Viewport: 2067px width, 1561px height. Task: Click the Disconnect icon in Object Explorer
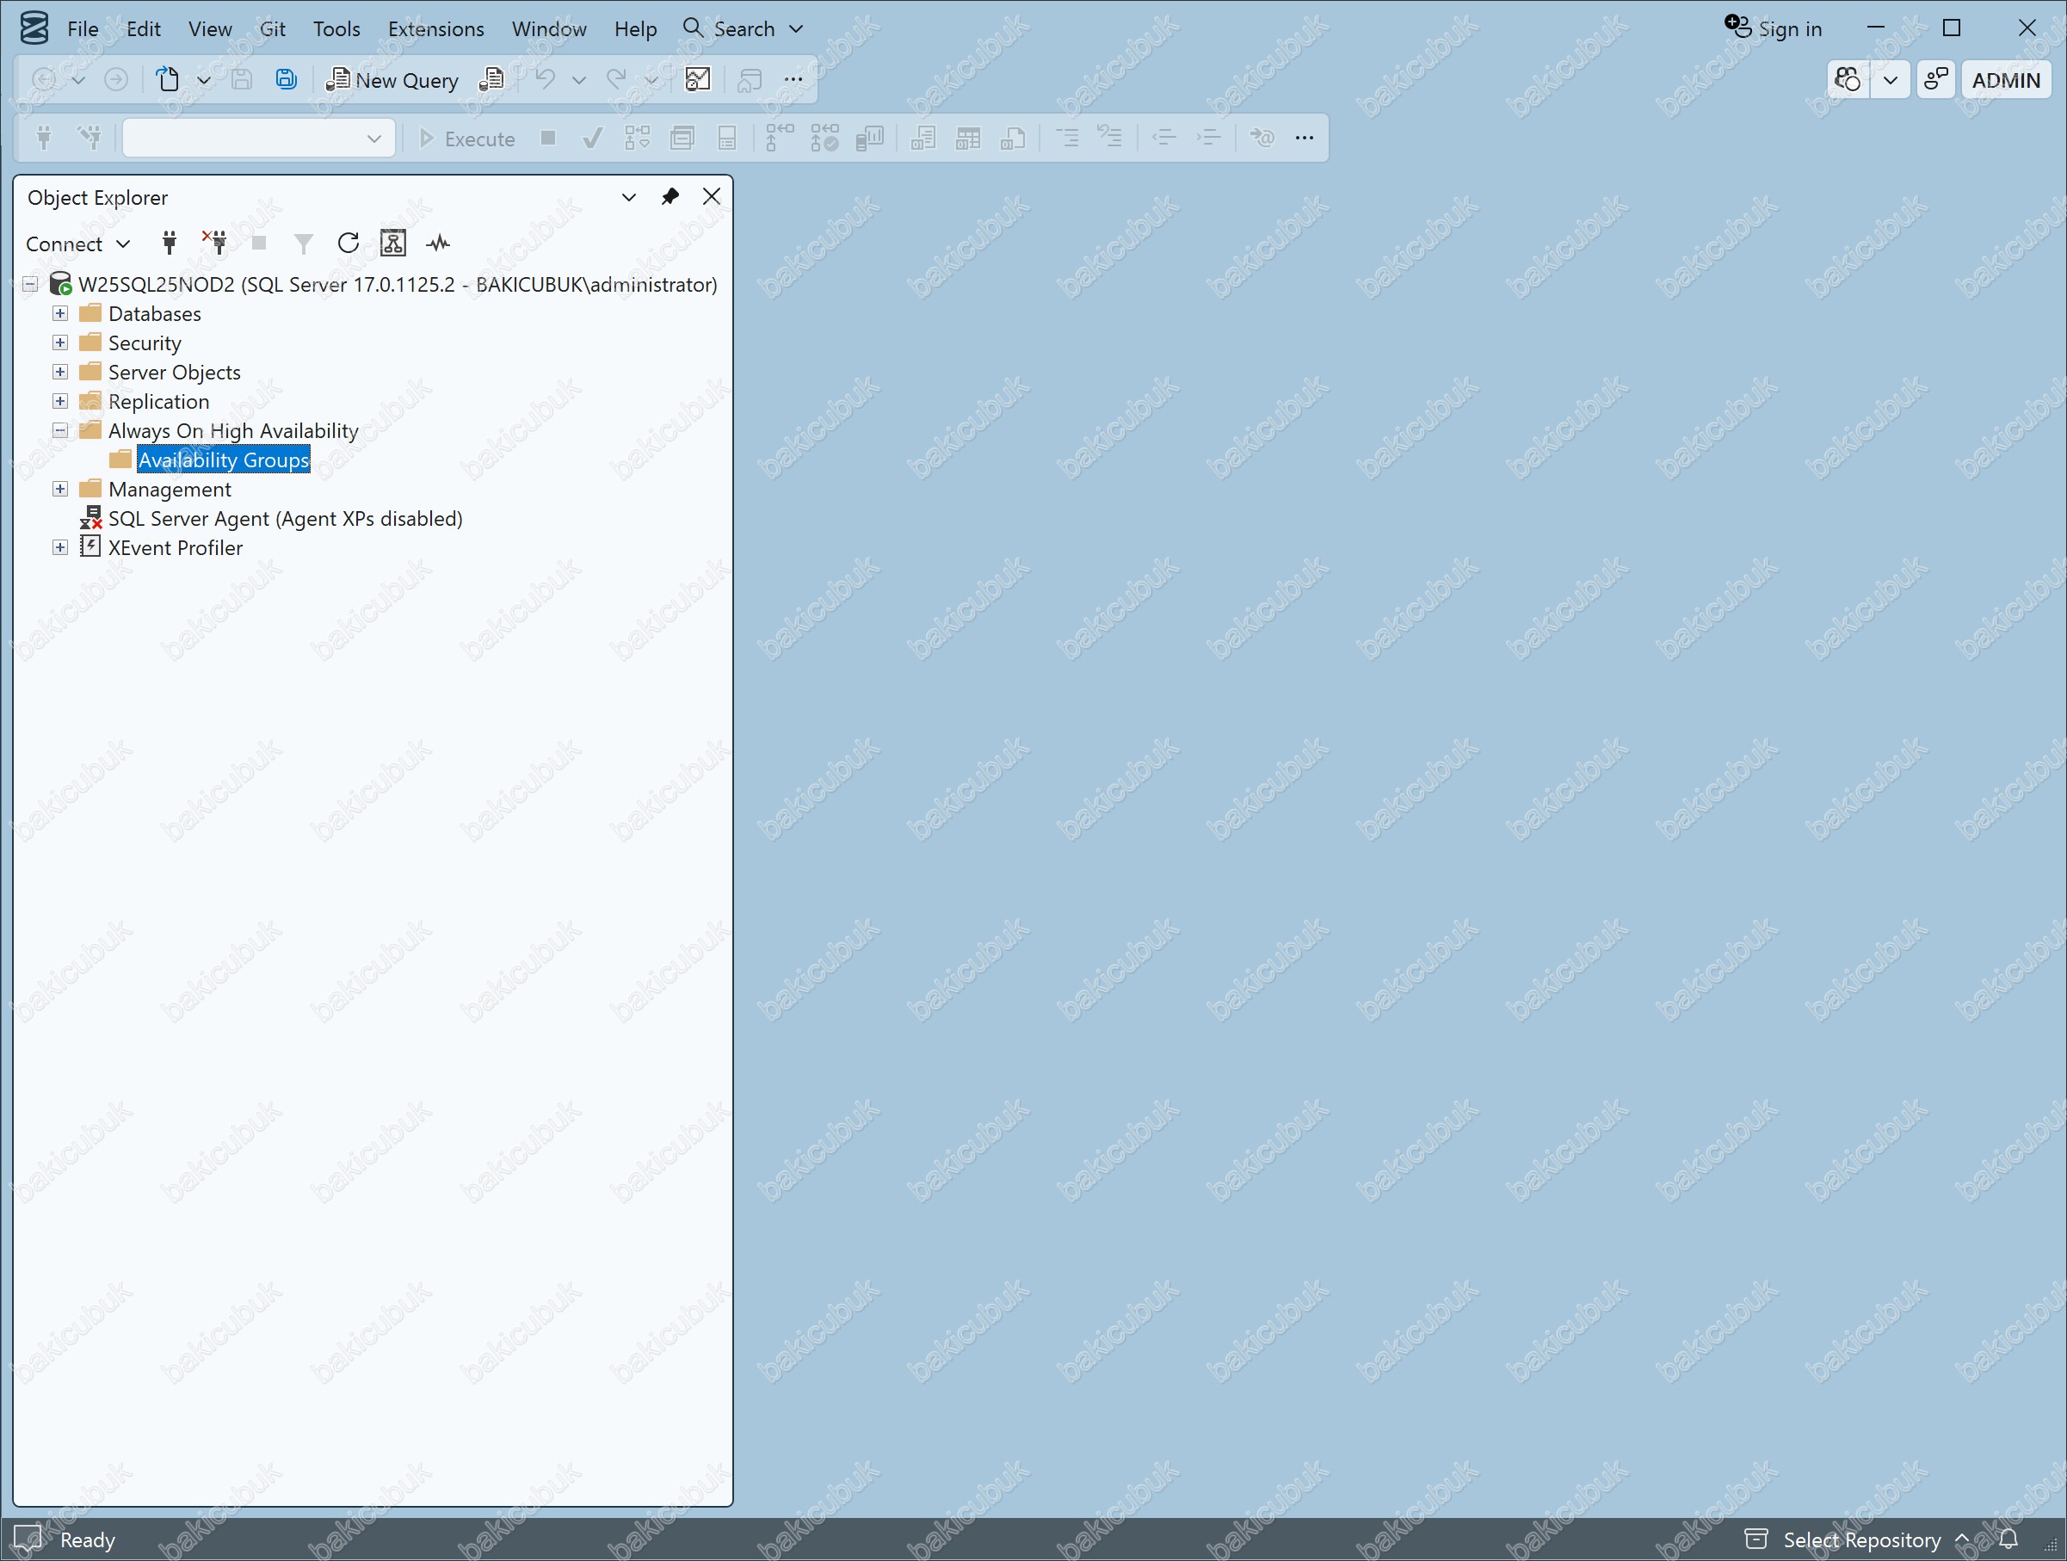(215, 244)
